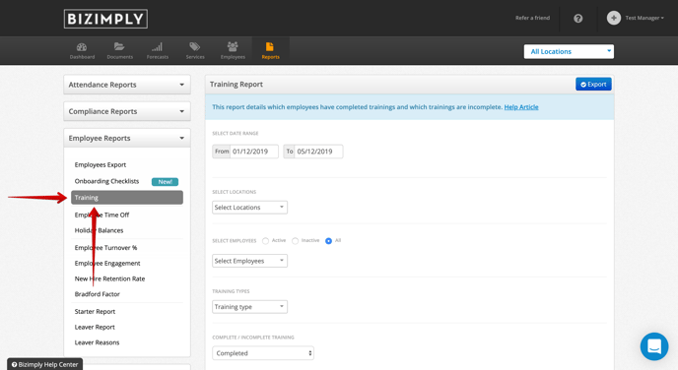Viewport: 678px width, 370px height.
Task: Open the Completed training status select
Action: click(x=263, y=353)
